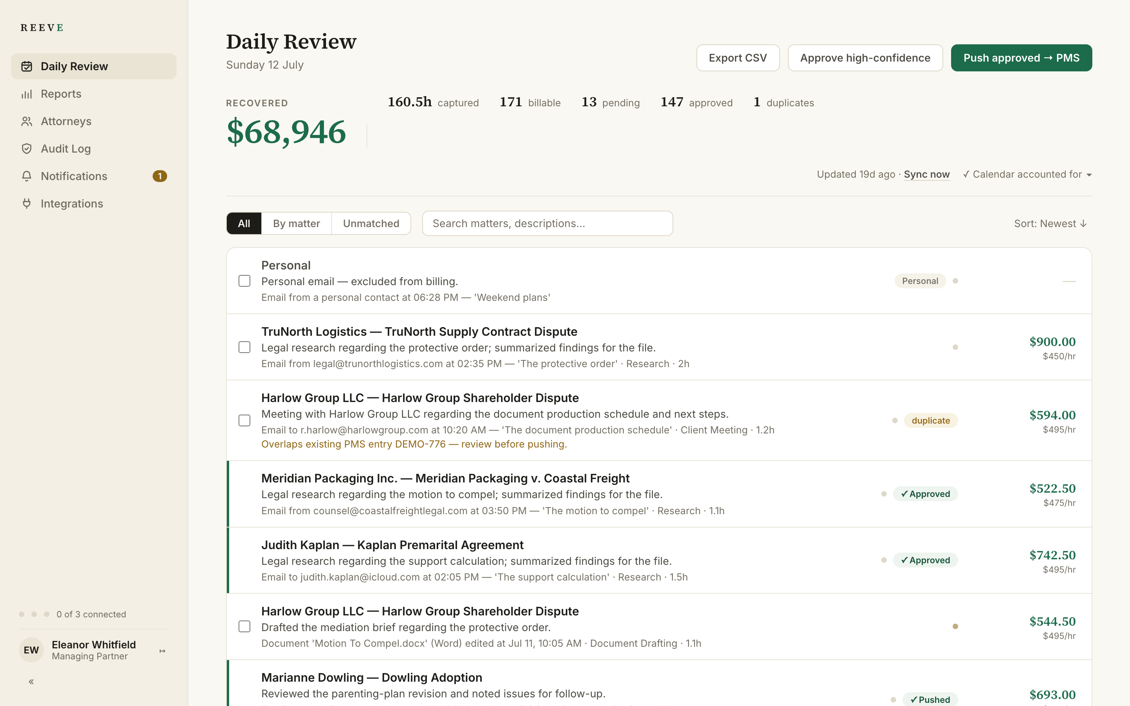This screenshot has width=1130, height=706.
Task: Click the search matters input field
Action: pyautogui.click(x=547, y=224)
